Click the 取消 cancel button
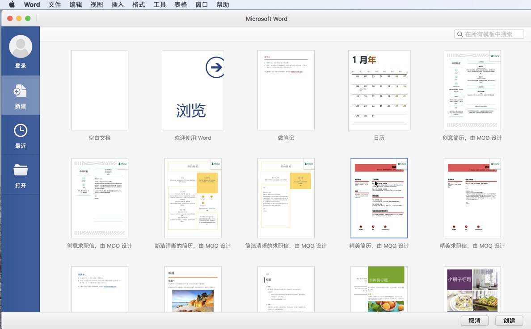Image resolution: width=531 pixels, height=329 pixels. [x=474, y=320]
